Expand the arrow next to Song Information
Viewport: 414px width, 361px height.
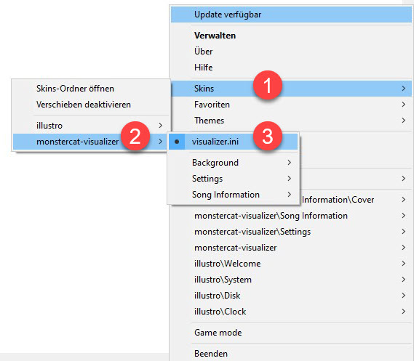tap(290, 195)
